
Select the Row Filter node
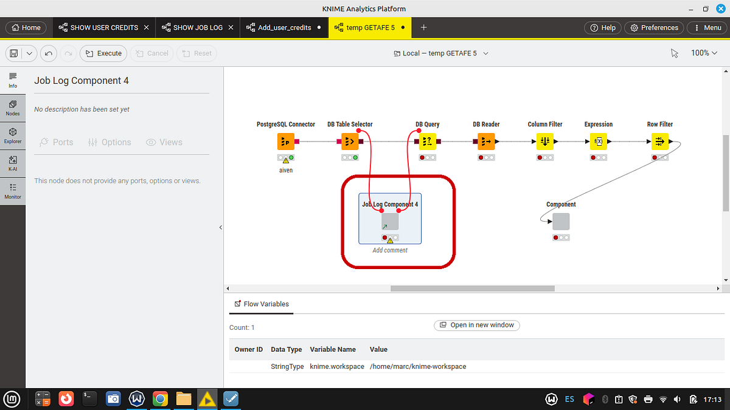(660, 142)
